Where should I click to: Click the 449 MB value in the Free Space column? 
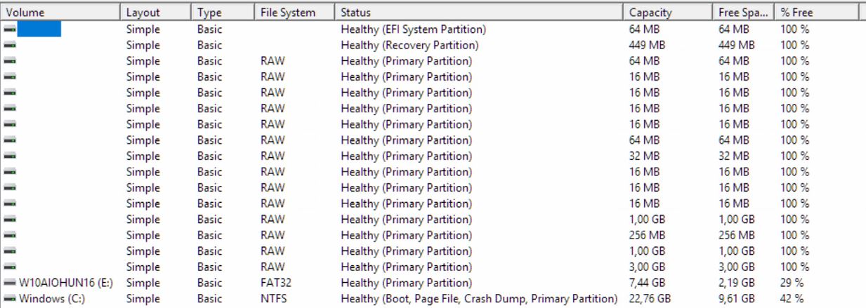pos(736,46)
